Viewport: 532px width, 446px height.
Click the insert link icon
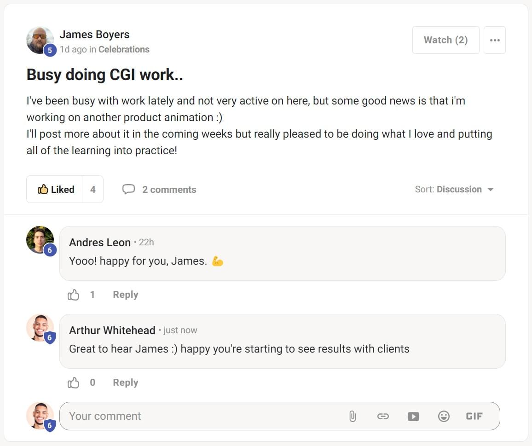[x=383, y=416]
